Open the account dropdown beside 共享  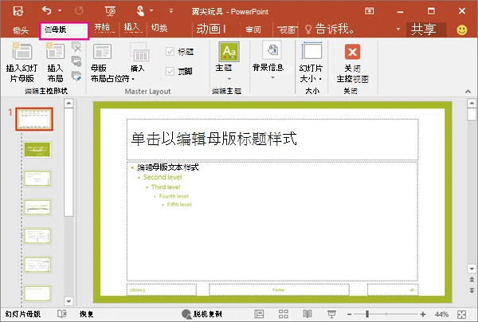[398, 29]
